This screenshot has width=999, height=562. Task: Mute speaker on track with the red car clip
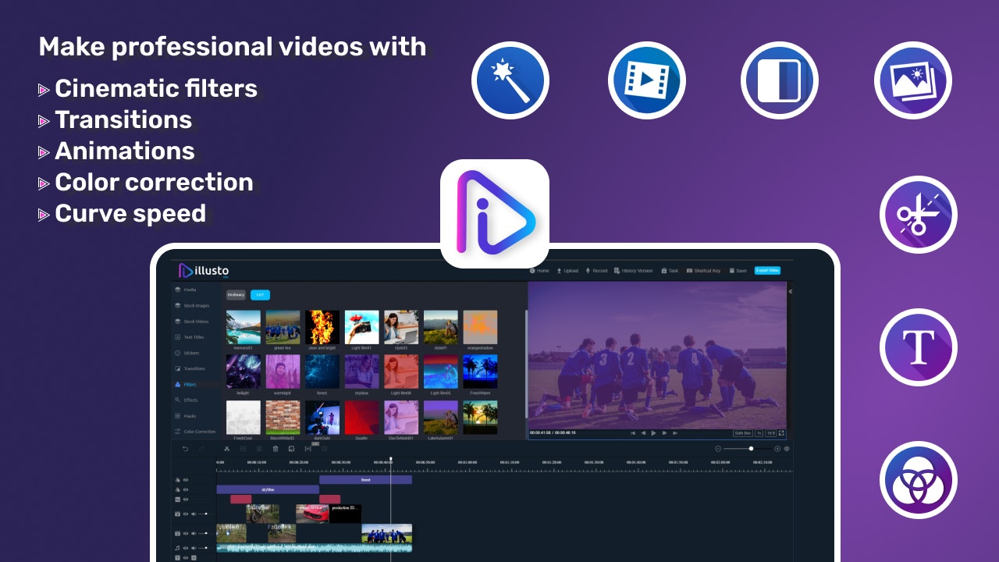194,514
